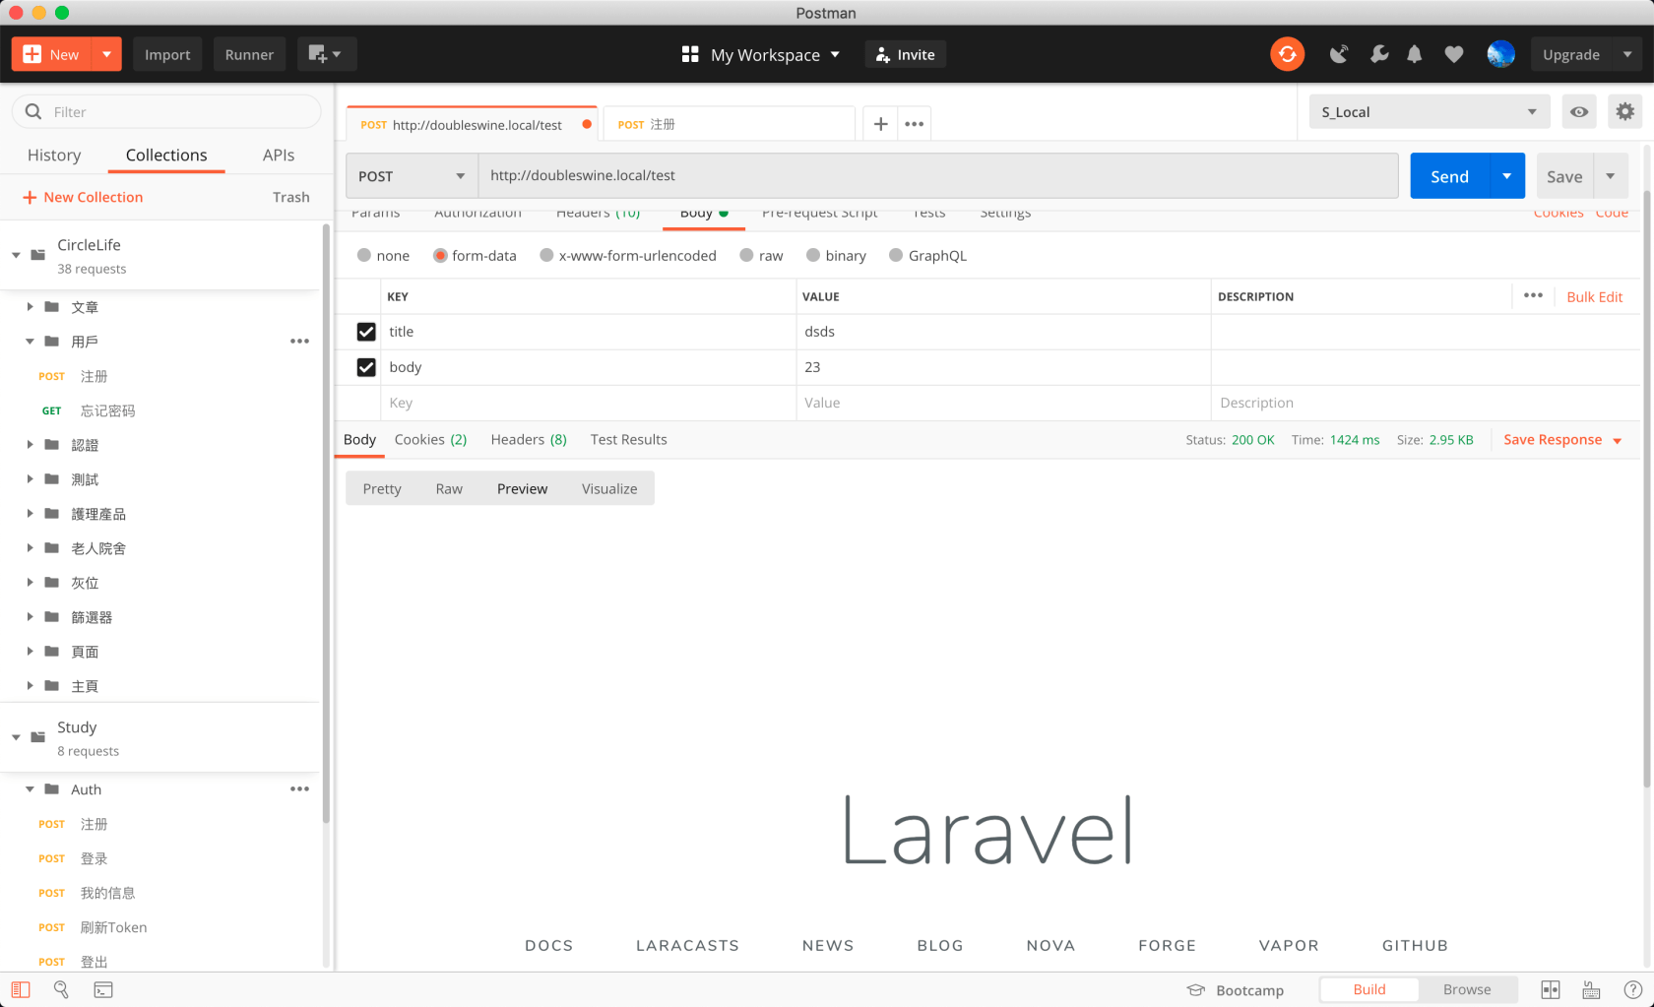Open the response Cookies (2) tab

[430, 440]
